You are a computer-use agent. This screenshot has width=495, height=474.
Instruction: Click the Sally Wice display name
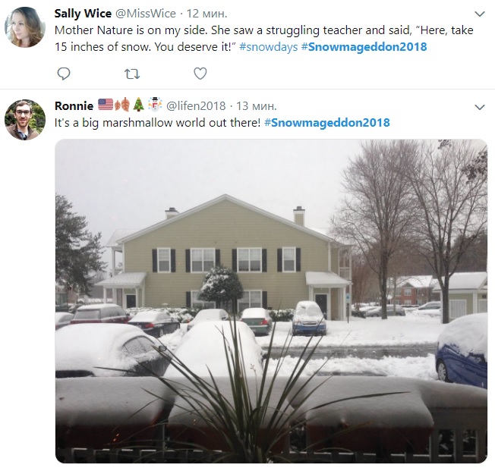coord(83,14)
